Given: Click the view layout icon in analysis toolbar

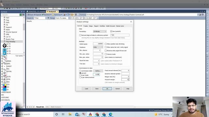Looking at the screenshot, I should (x=68, y=15).
